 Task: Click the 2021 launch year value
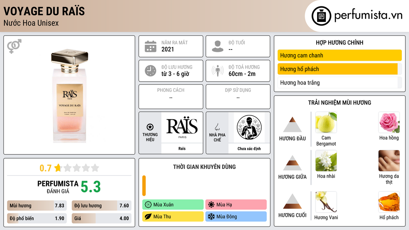[167, 49]
